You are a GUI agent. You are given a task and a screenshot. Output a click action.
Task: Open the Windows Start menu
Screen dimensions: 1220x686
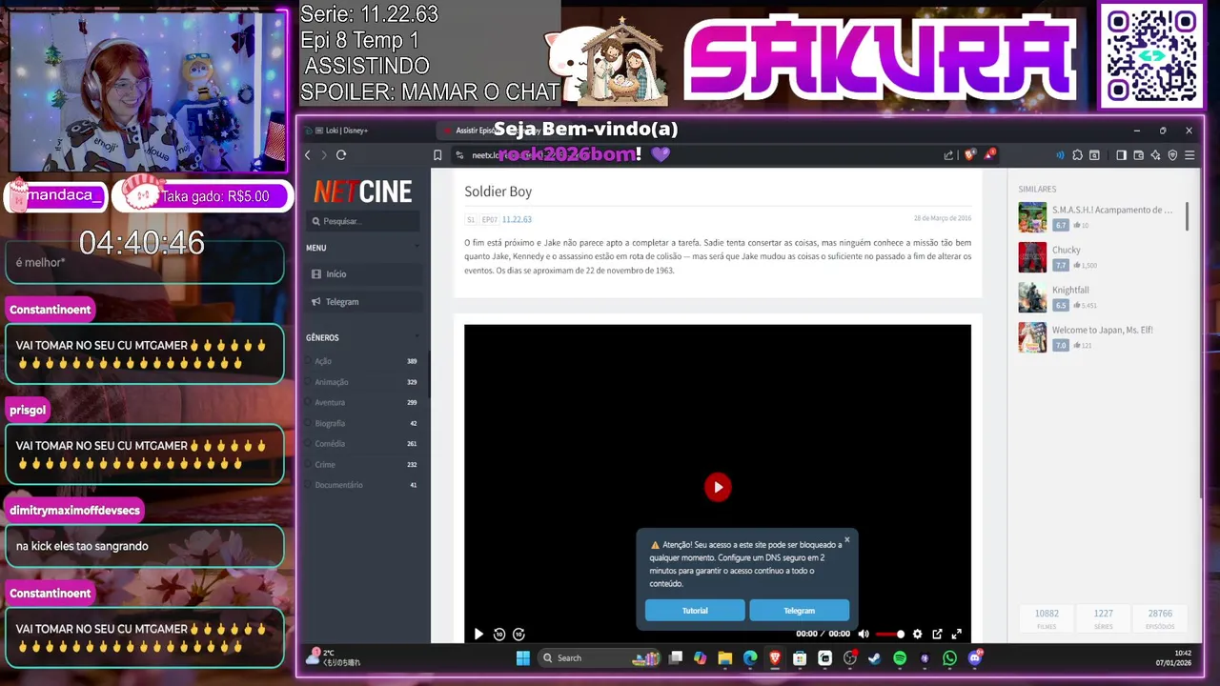[522, 657]
